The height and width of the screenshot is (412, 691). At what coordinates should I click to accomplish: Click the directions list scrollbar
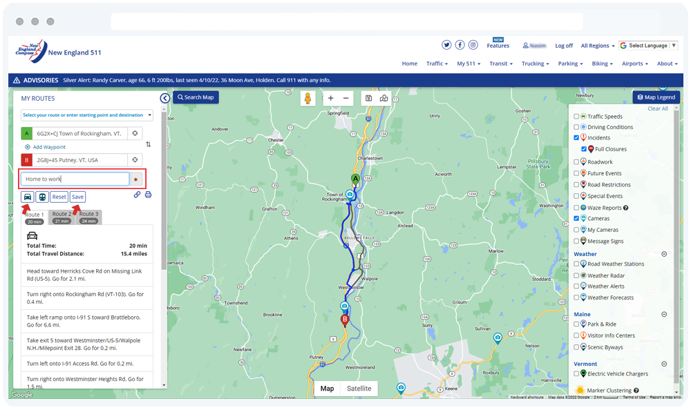point(164,190)
